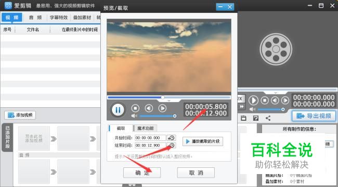Click the 在最终影片中的时间 column header
Screen dimensions: 338x187
[80, 30]
